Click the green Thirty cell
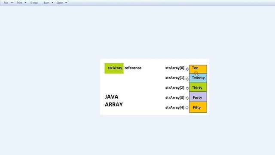Viewport: 275px width, 155px height. pyautogui.click(x=198, y=87)
